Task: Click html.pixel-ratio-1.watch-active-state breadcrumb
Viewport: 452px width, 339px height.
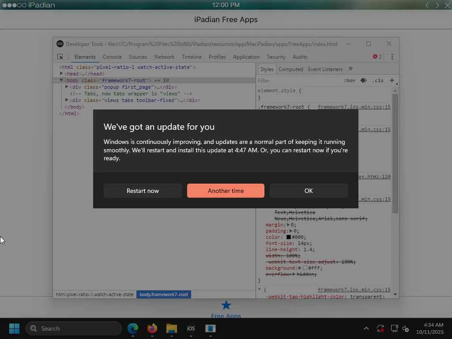Action: (x=94, y=294)
